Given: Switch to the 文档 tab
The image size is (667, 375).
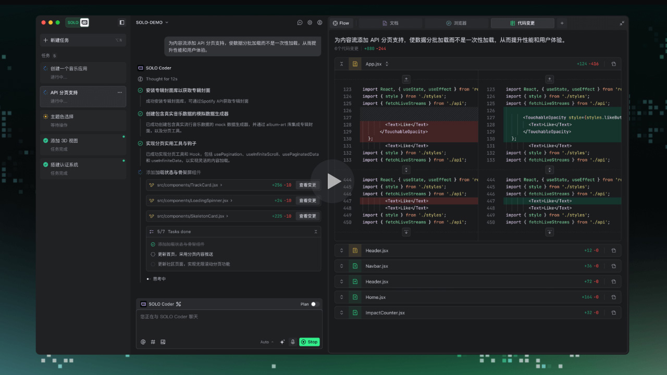Looking at the screenshot, I should [x=390, y=23].
